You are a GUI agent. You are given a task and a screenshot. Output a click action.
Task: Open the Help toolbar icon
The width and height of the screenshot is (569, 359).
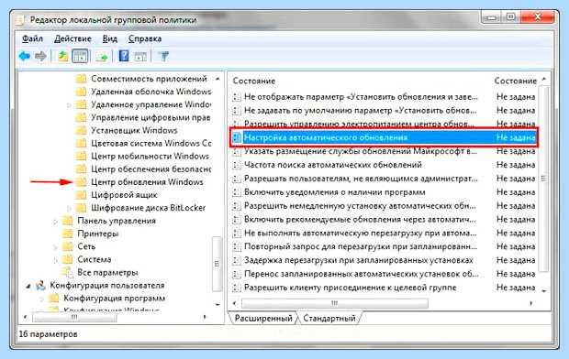click(x=124, y=56)
